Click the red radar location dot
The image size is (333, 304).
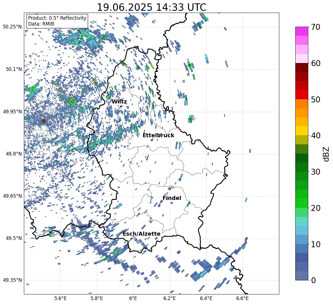click(x=44, y=121)
